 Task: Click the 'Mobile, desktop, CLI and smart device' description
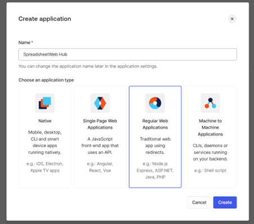(x=45, y=142)
